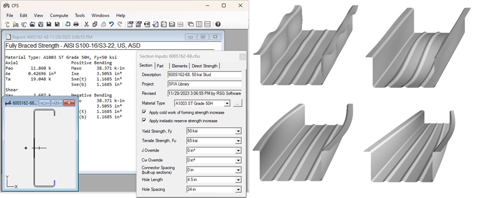This screenshot has width=479, height=198.
Task: Open the Help menu
Action: [x=121, y=15]
